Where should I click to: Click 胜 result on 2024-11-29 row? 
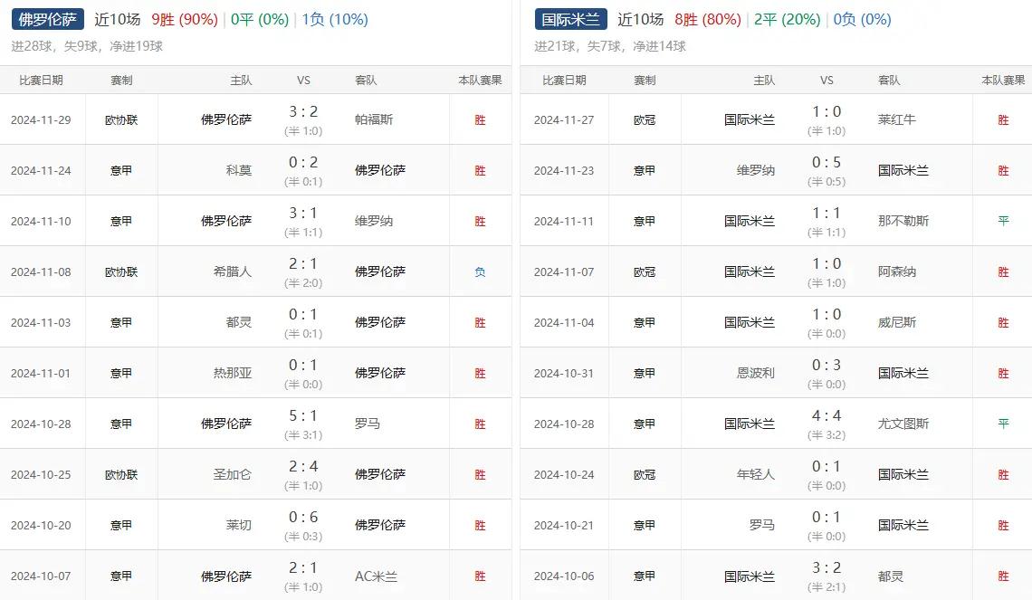480,119
